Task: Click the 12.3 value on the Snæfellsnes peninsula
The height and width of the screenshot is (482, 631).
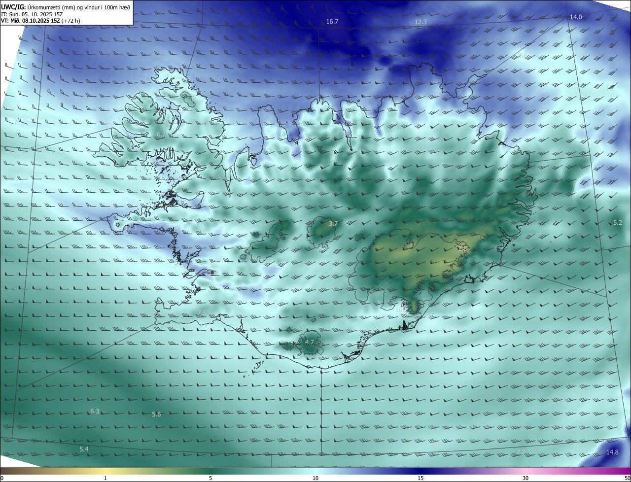Action: tap(131, 228)
